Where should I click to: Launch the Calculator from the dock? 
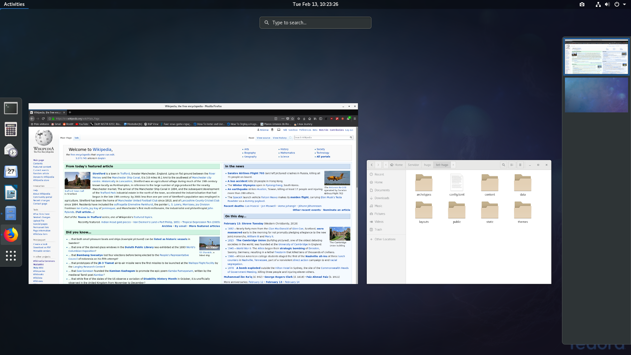(11, 129)
